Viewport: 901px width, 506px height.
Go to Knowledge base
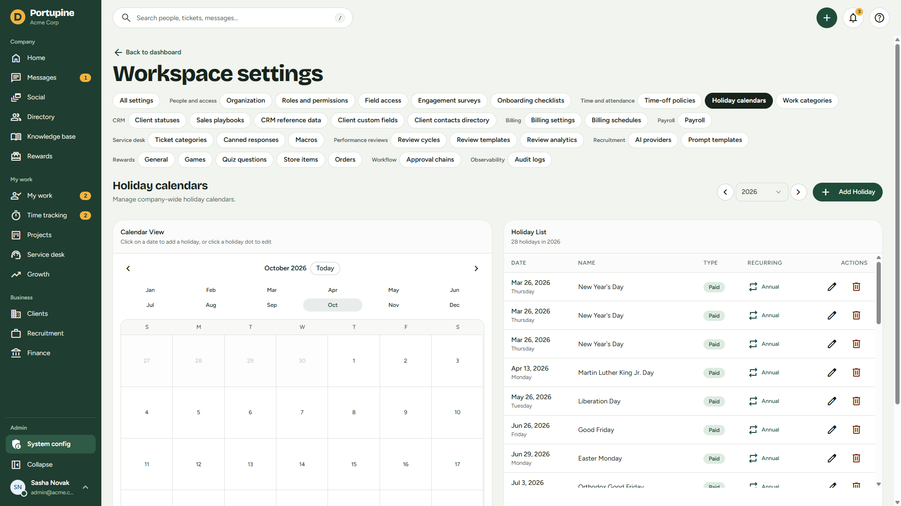51,136
